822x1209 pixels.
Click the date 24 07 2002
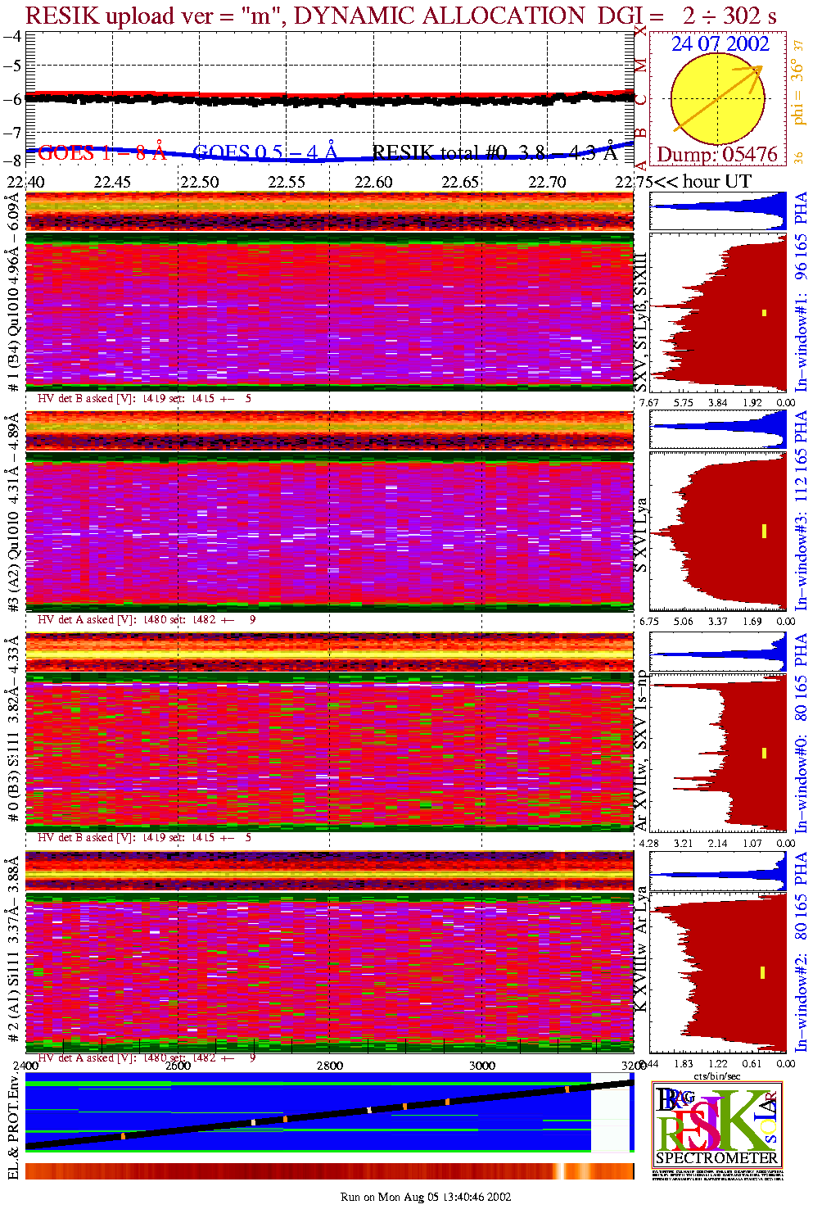[720, 44]
